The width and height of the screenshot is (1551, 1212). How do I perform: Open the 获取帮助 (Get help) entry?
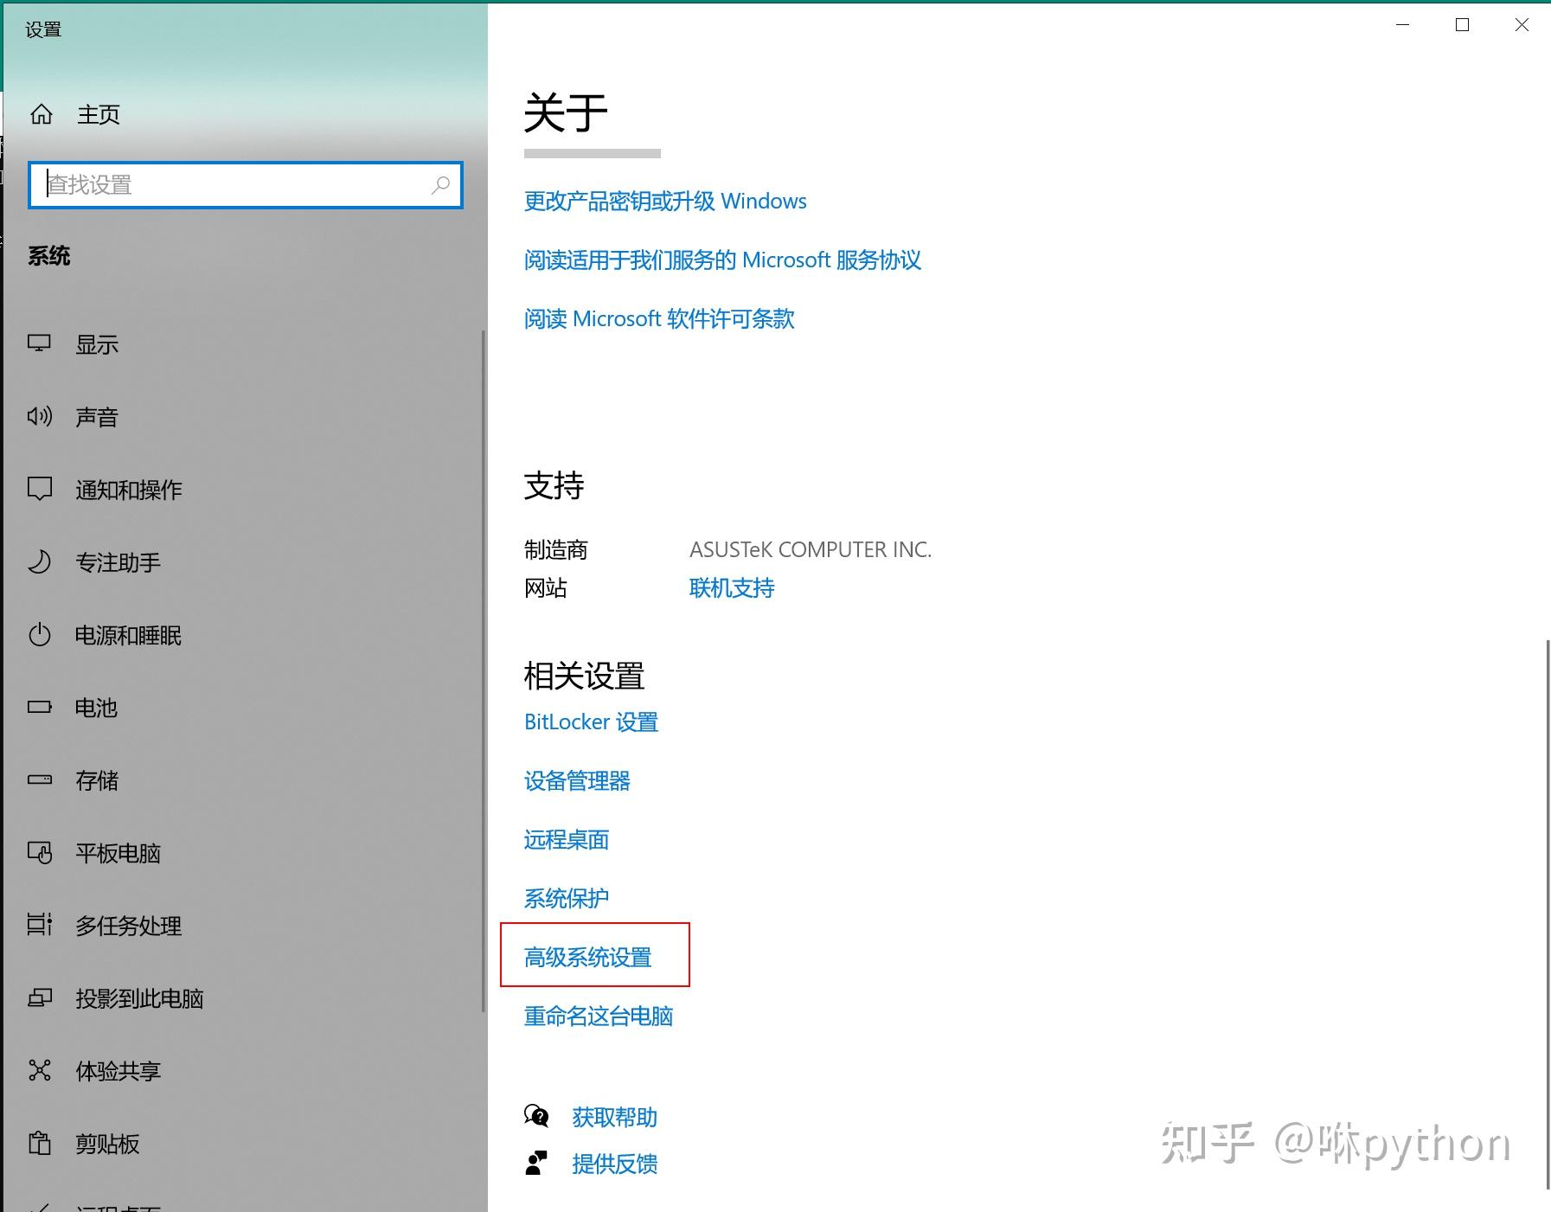[614, 1117]
